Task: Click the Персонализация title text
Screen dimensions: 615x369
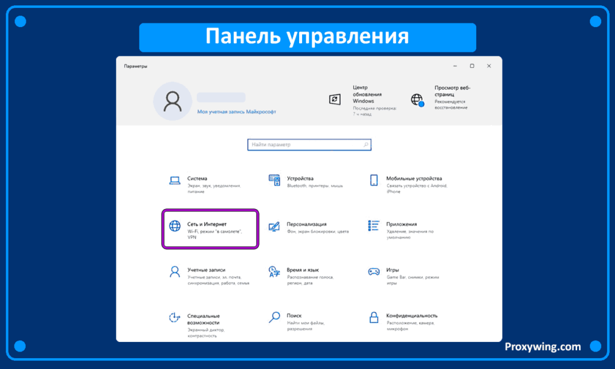Action: pos(306,224)
